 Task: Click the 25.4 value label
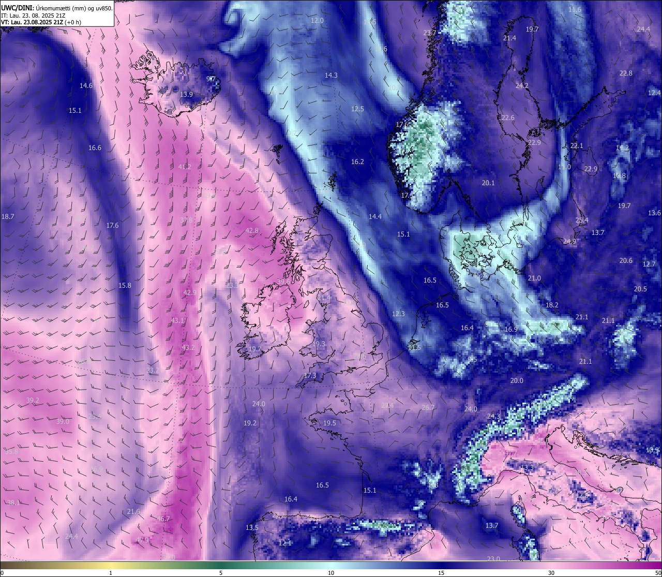coord(582,220)
